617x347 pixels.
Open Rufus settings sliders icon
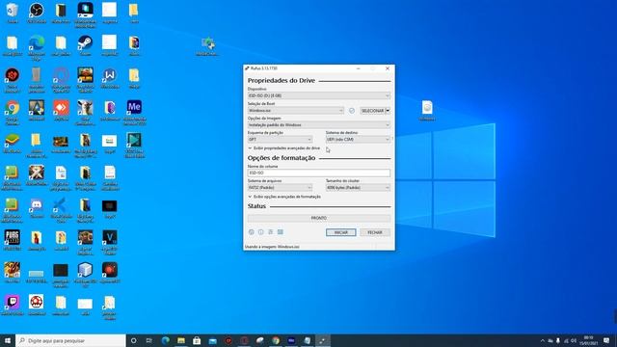(271, 232)
